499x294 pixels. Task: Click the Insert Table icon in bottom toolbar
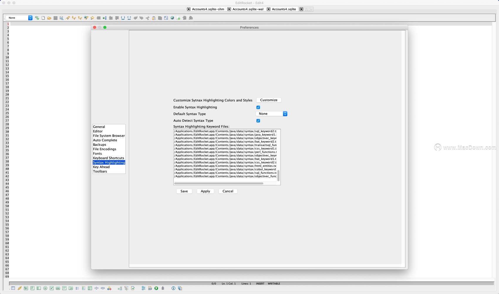13,288
